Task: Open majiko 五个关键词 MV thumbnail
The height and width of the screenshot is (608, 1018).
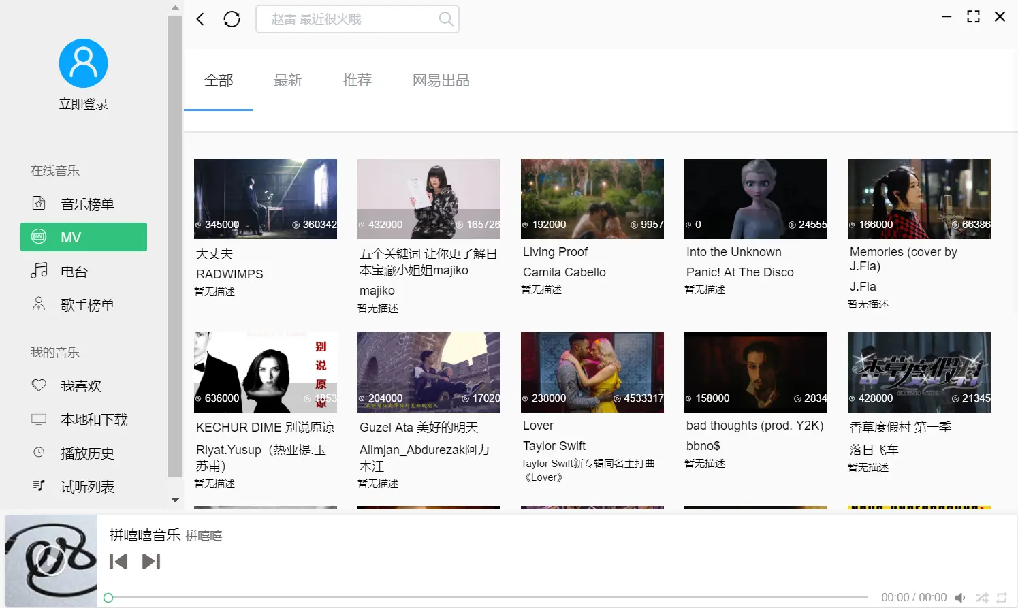Action: tap(429, 199)
